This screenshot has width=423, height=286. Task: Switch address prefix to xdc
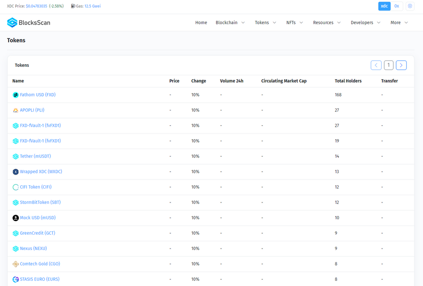tap(384, 6)
